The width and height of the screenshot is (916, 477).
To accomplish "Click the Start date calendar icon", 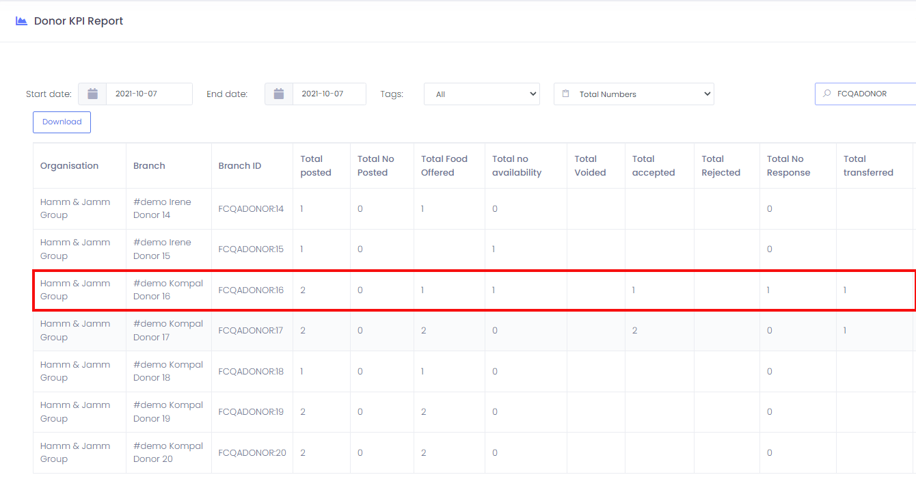I will [x=92, y=94].
